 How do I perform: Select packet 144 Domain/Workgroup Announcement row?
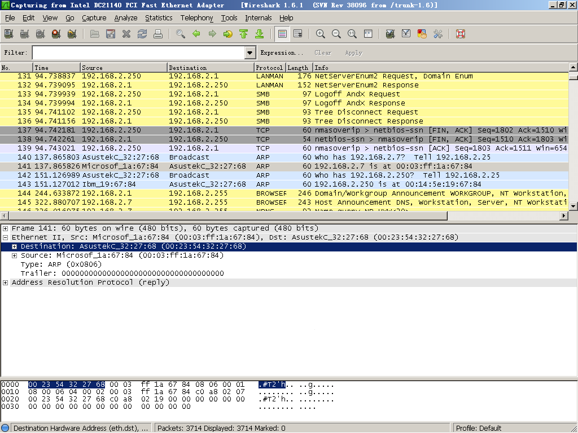[x=284, y=193]
